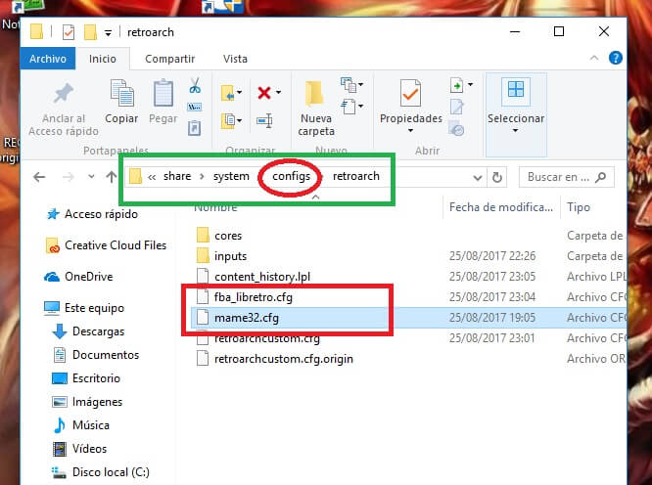Create a Nueva carpeta
Screen dimensions: 652x485
pos(316,108)
